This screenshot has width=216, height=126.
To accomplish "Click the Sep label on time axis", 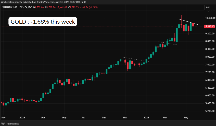I will point(104,118).
